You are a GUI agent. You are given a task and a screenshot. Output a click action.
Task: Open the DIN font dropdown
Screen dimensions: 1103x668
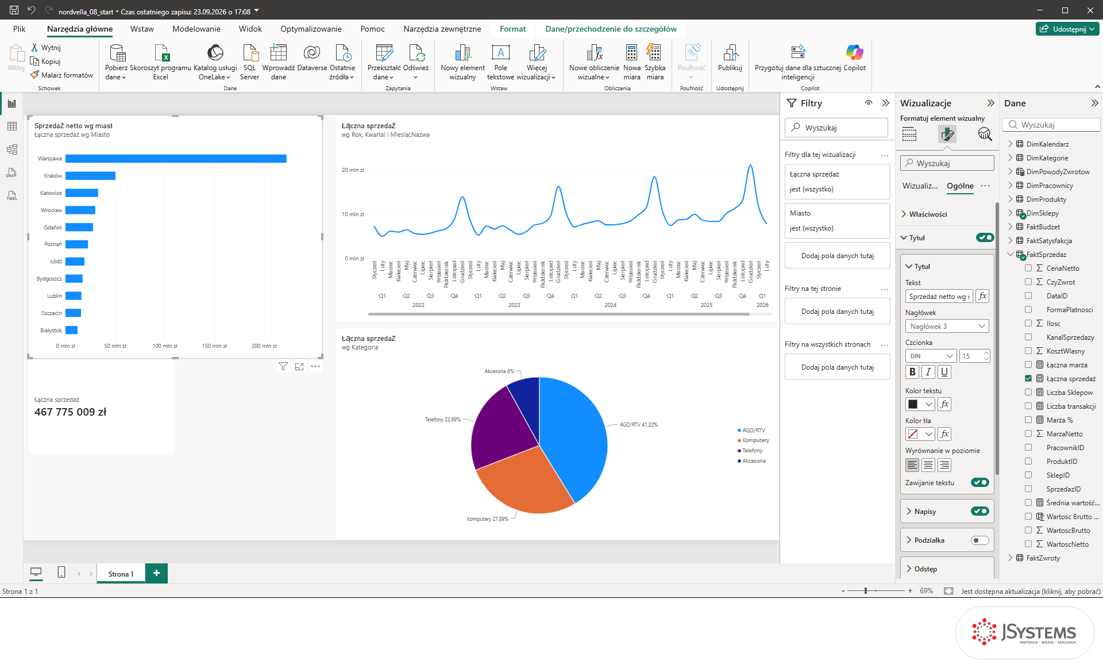coord(931,356)
